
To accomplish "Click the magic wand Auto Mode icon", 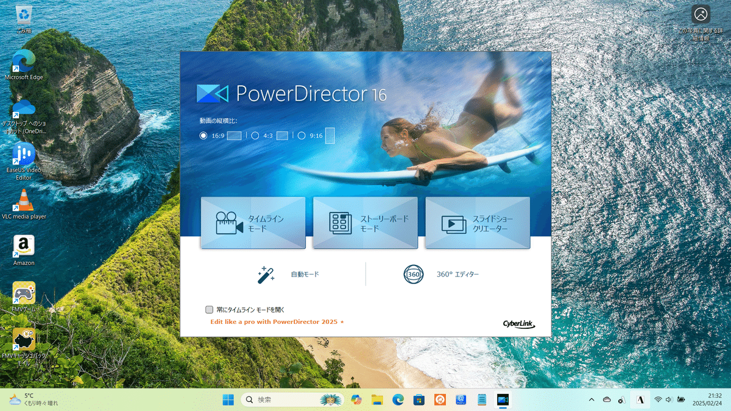I will point(266,275).
